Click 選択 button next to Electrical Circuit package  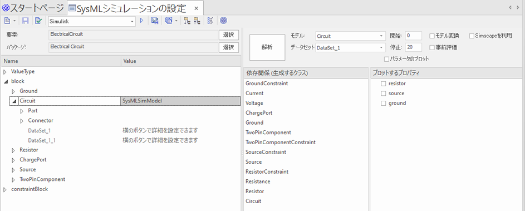pyautogui.click(x=229, y=47)
